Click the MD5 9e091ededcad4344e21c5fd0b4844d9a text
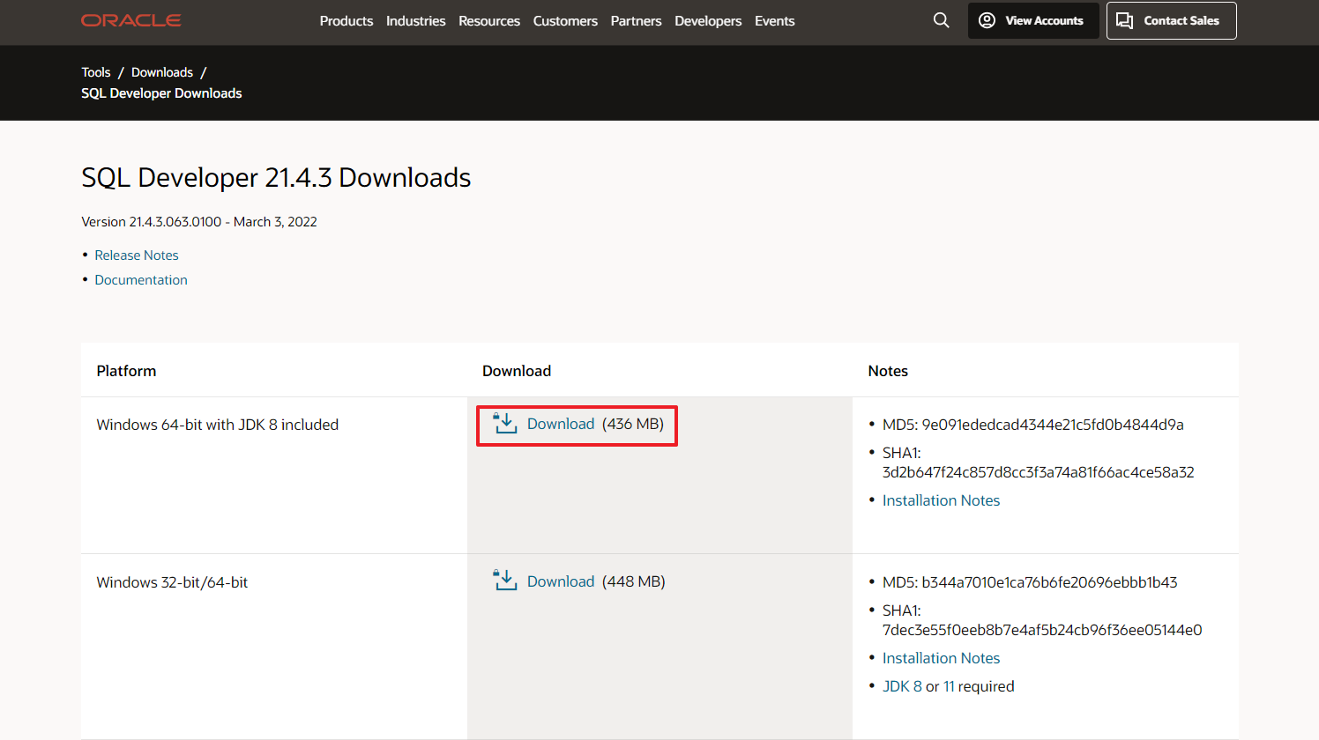This screenshot has height=740, width=1319. click(1033, 425)
